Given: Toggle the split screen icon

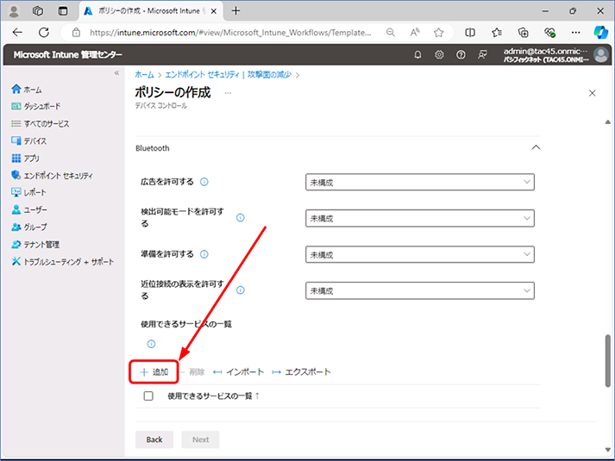Looking at the screenshot, I should (x=470, y=33).
